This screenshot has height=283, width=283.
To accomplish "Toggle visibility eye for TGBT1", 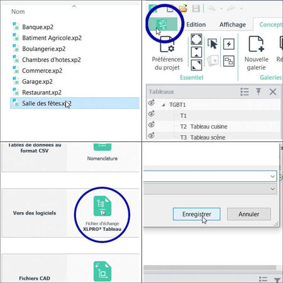I will tap(152, 103).
